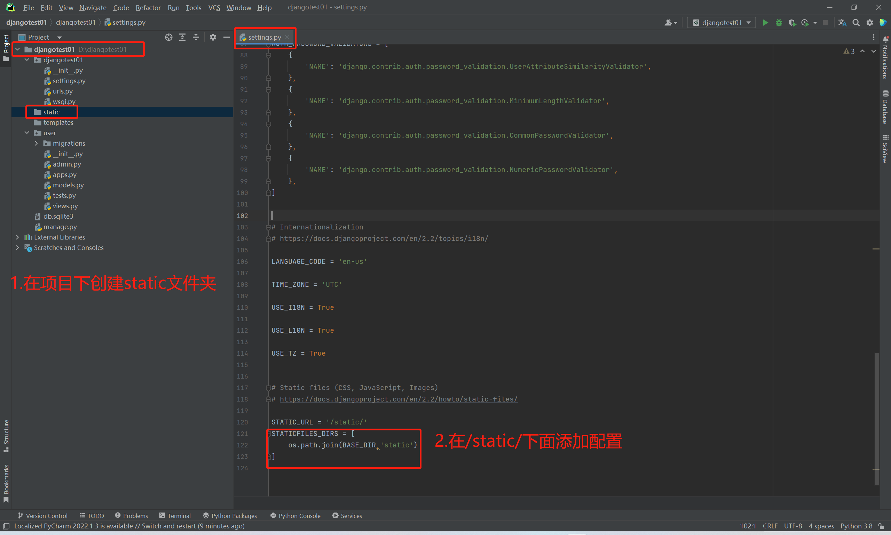Open Search Everywhere magnifier icon
The width and height of the screenshot is (891, 535).
856,23
